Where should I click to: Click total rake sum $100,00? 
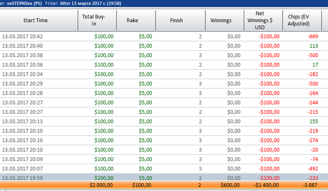point(142,185)
